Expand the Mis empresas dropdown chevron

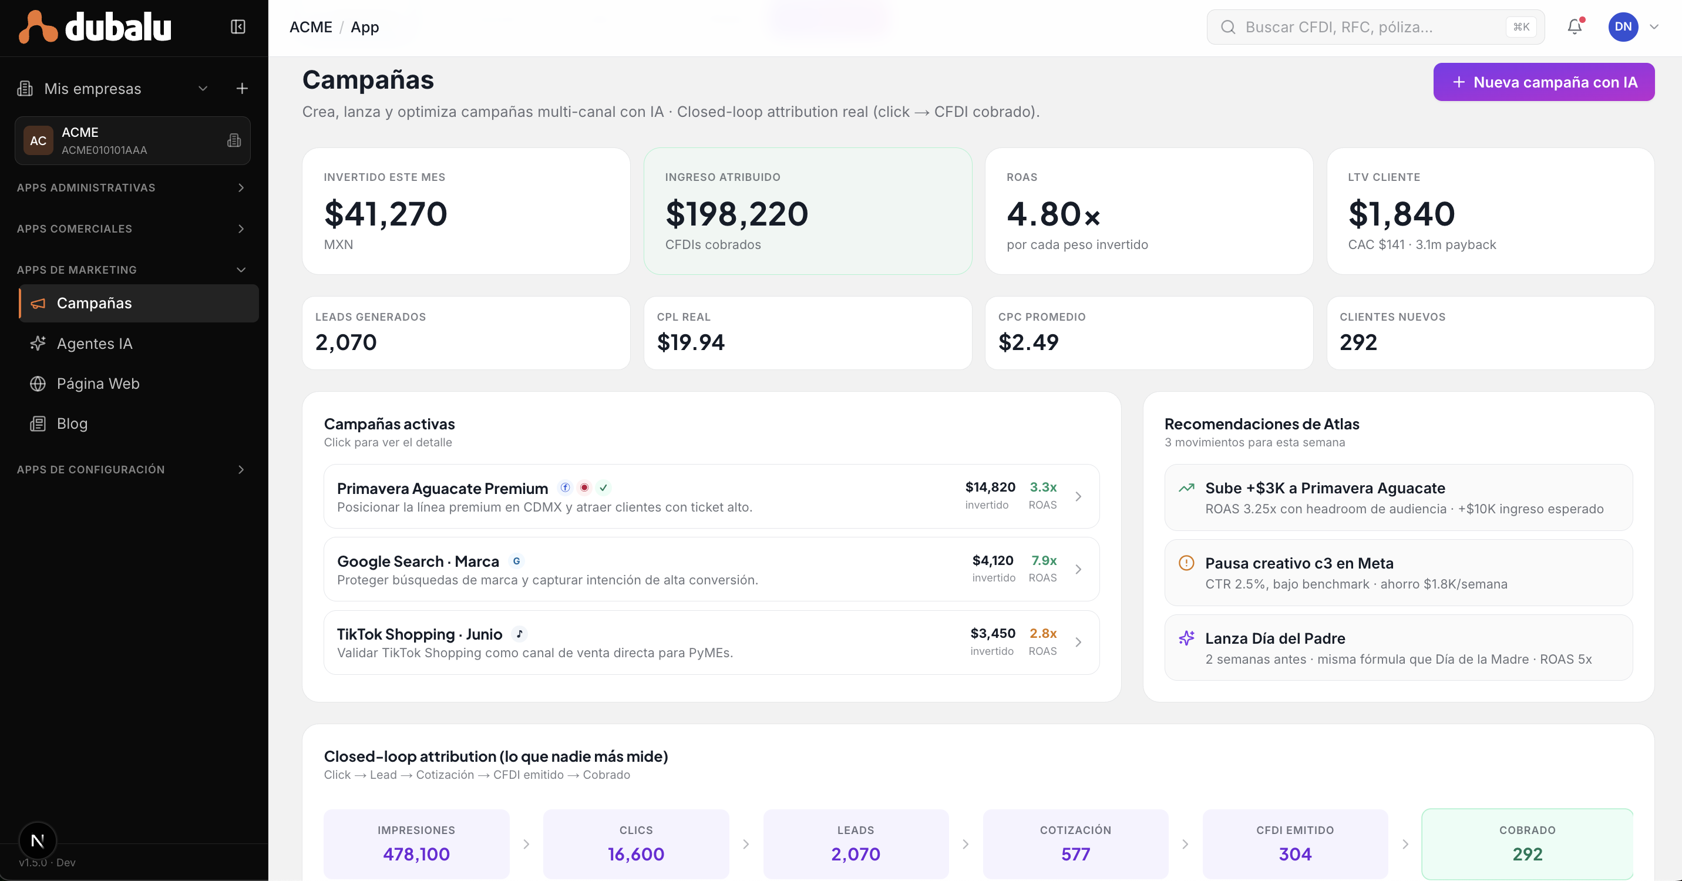(x=203, y=88)
